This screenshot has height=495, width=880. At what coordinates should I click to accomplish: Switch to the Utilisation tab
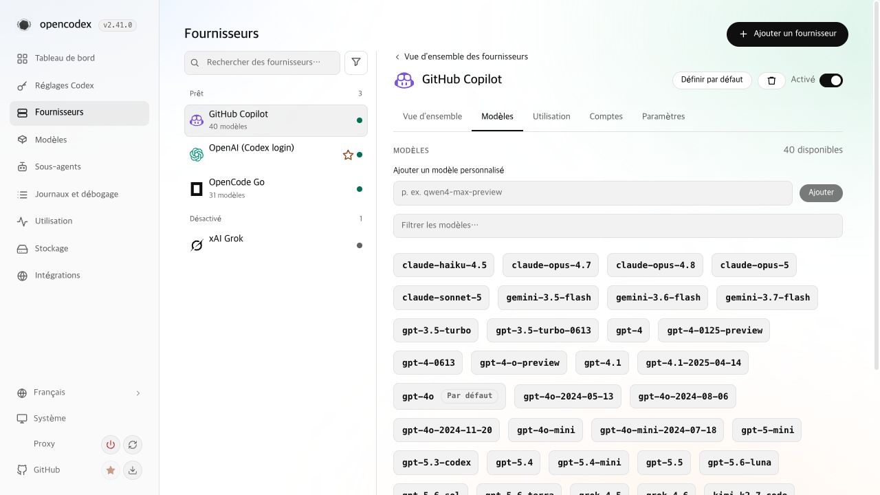[x=551, y=116]
